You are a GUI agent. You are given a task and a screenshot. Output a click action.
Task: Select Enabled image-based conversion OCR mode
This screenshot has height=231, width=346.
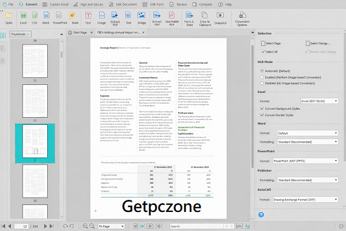(262, 77)
